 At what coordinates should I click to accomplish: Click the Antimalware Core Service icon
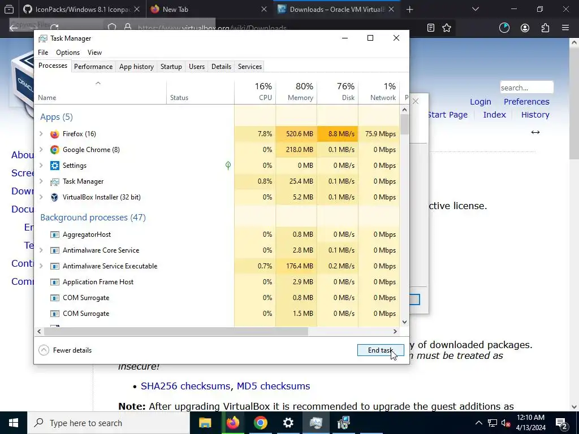pyautogui.click(x=55, y=250)
